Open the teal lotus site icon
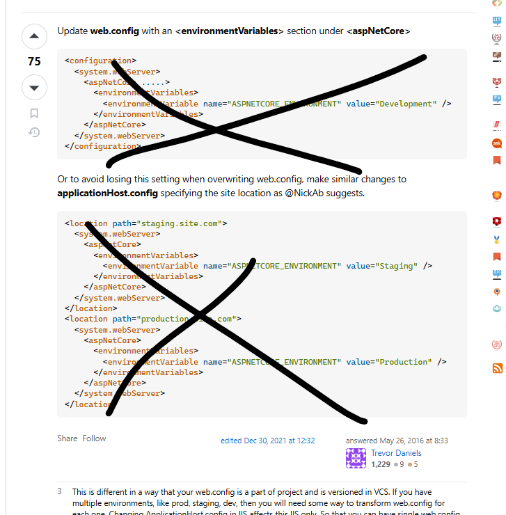 [497, 308]
